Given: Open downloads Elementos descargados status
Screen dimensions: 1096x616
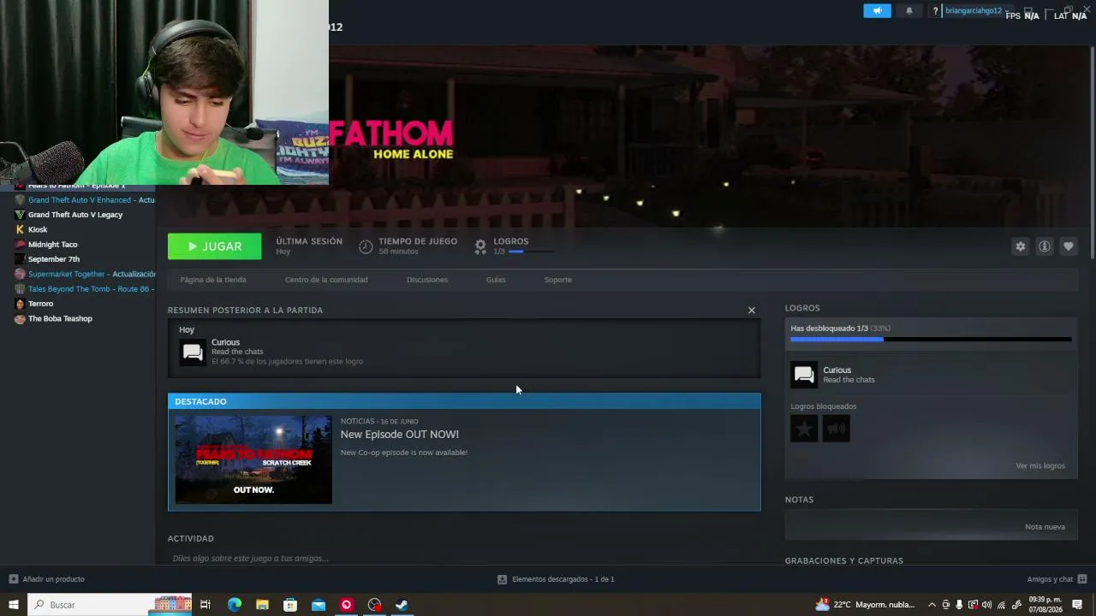Looking at the screenshot, I should pyautogui.click(x=557, y=579).
